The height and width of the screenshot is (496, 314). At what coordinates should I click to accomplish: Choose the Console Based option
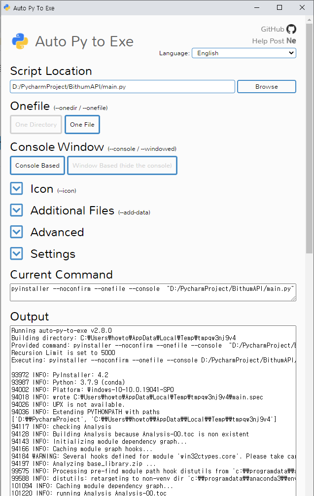[37, 166]
